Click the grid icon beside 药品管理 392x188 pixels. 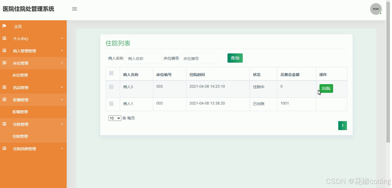click(4, 87)
